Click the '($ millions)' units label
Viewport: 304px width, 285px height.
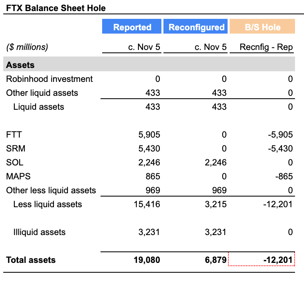pyautogui.click(x=27, y=47)
